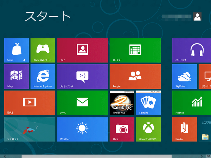Launch the Solitaire tile
The height and width of the screenshot is (158, 211).
pyautogui.click(x=148, y=103)
